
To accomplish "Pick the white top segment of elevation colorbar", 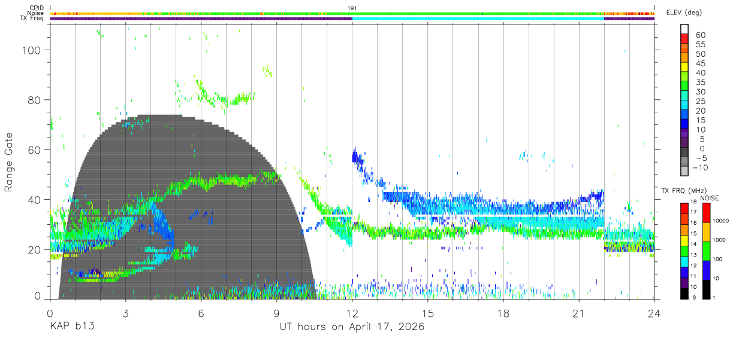I will point(684,29).
